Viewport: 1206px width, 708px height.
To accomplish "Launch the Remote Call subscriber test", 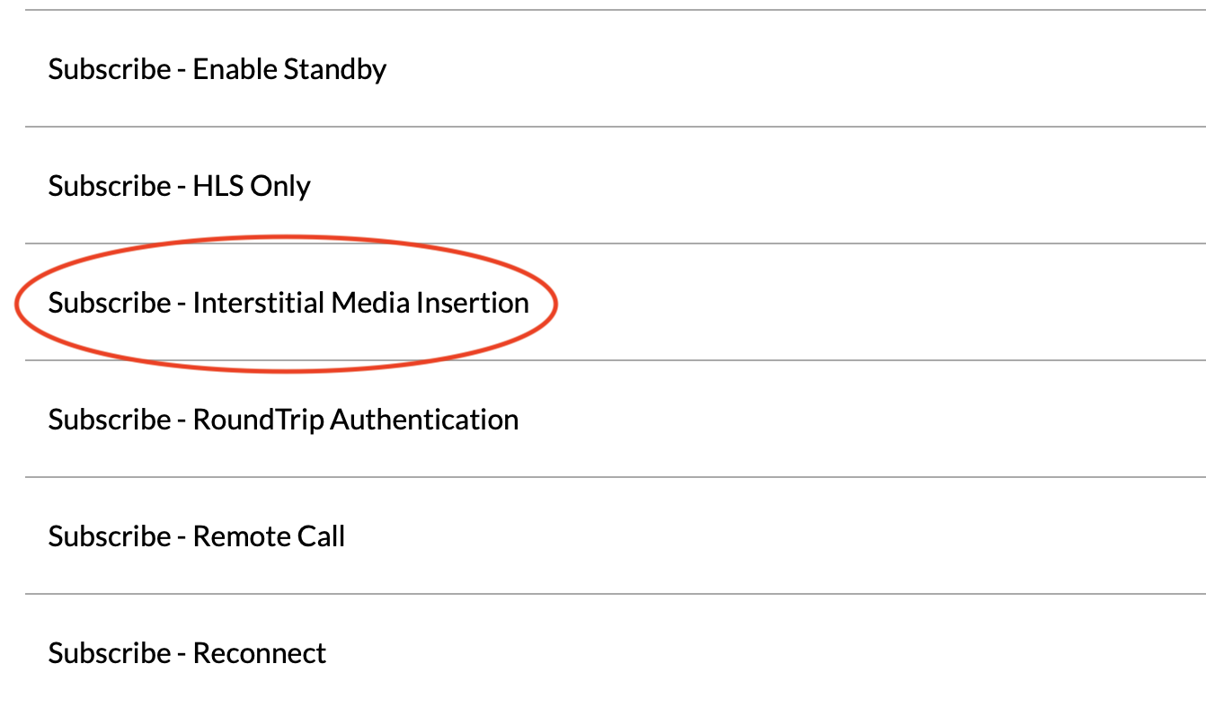I will 616,535.
